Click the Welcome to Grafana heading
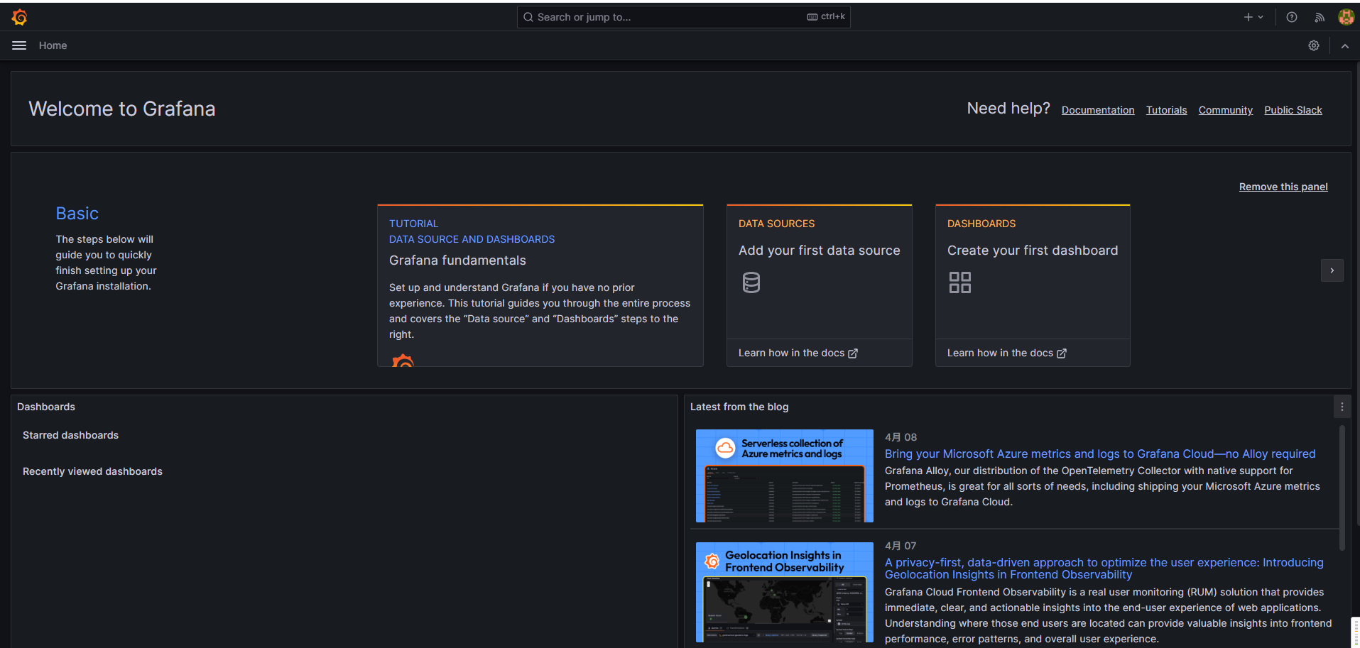Viewport: 1360px width, 648px height. click(122, 109)
